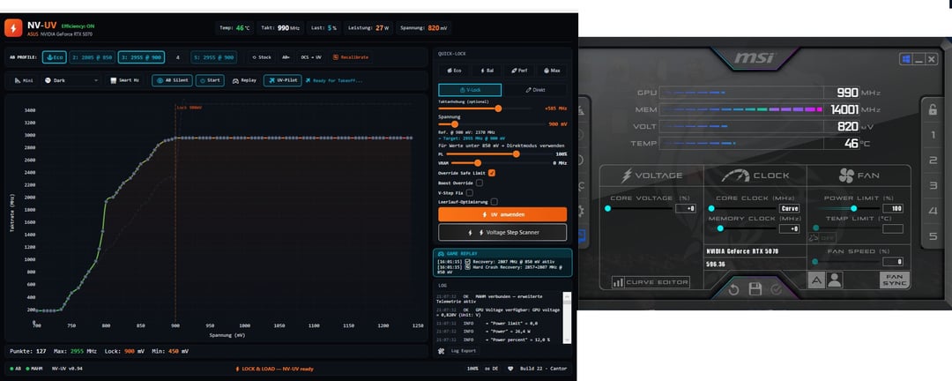Uncheck Override Safe Limit
952x381 pixels.
coord(491,173)
